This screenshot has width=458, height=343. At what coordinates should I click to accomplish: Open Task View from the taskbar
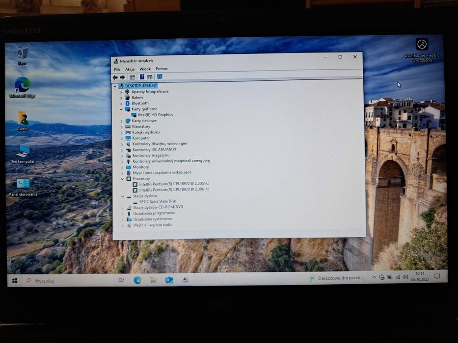click(121, 280)
